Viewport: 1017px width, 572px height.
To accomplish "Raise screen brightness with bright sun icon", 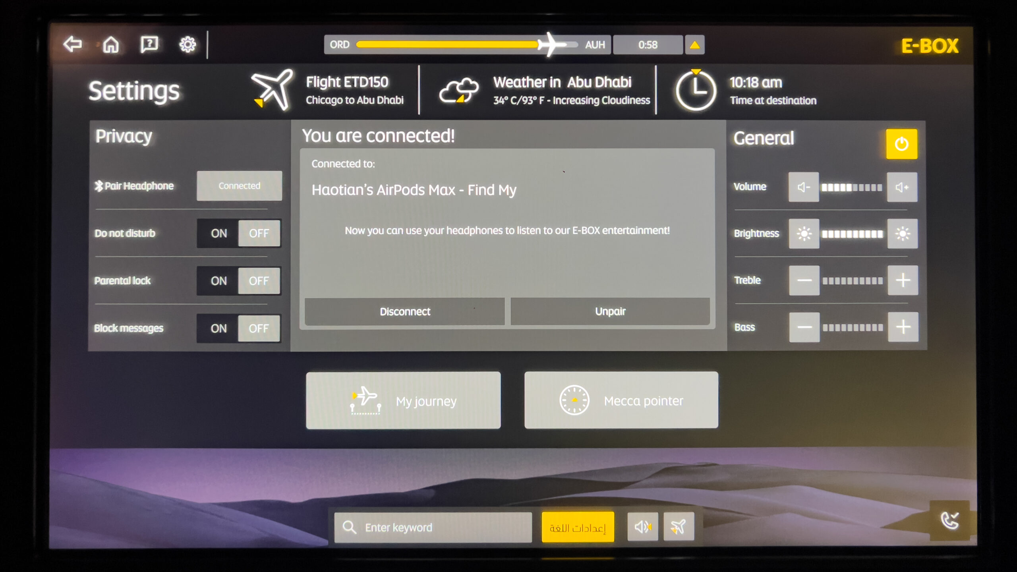I will point(902,234).
